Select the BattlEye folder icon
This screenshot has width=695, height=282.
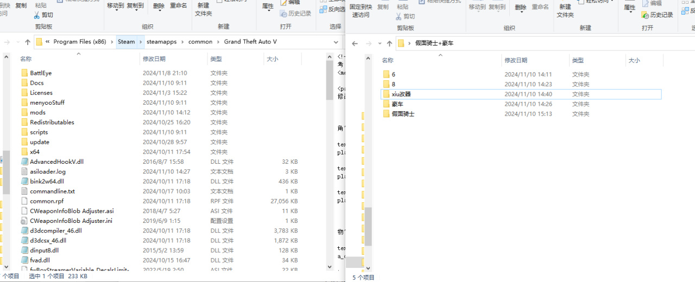tap(24, 73)
